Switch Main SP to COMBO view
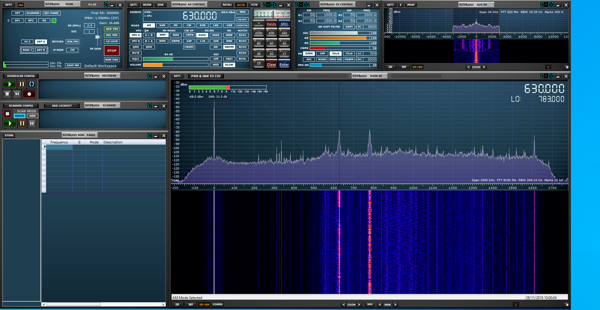Image resolution: width=600 pixels, height=310 pixels. tap(218, 305)
